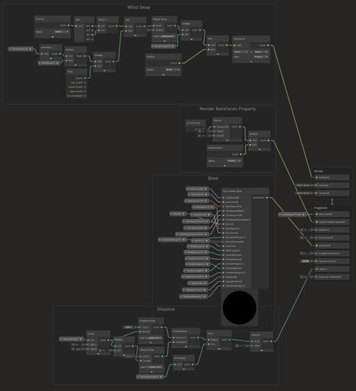Click the Normal Vector node's Out port

(241, 154)
